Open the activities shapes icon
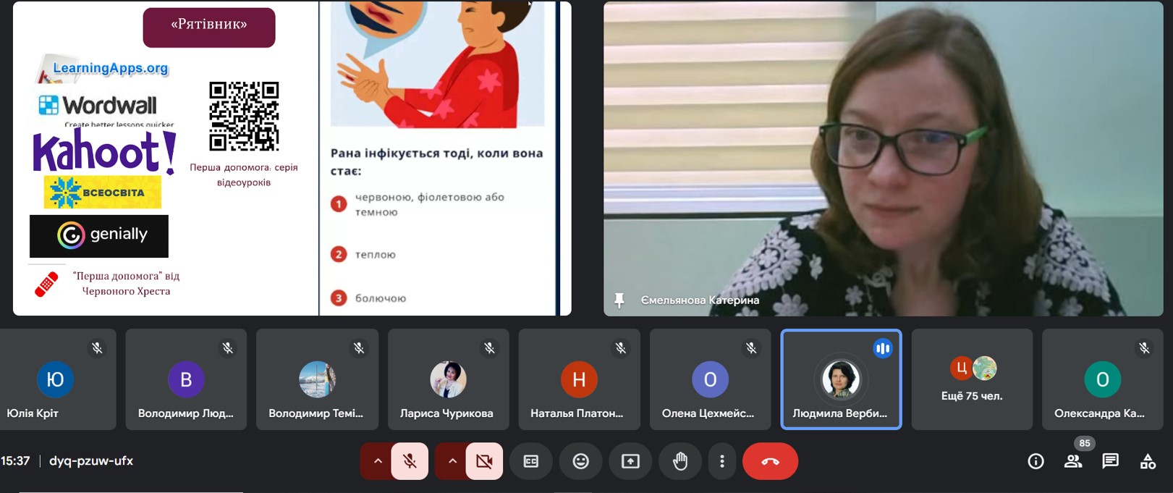Screen dimensions: 1173x493 1148,461
